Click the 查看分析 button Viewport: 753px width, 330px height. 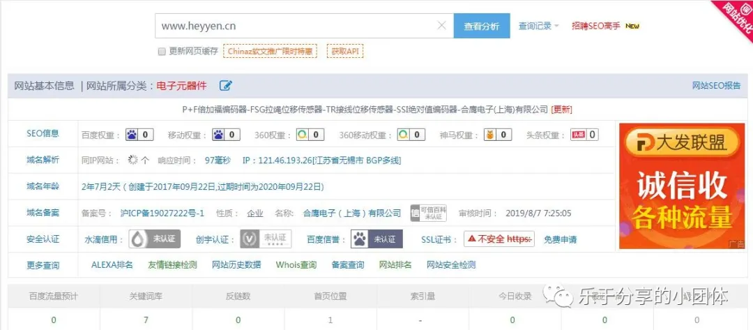[x=482, y=26]
